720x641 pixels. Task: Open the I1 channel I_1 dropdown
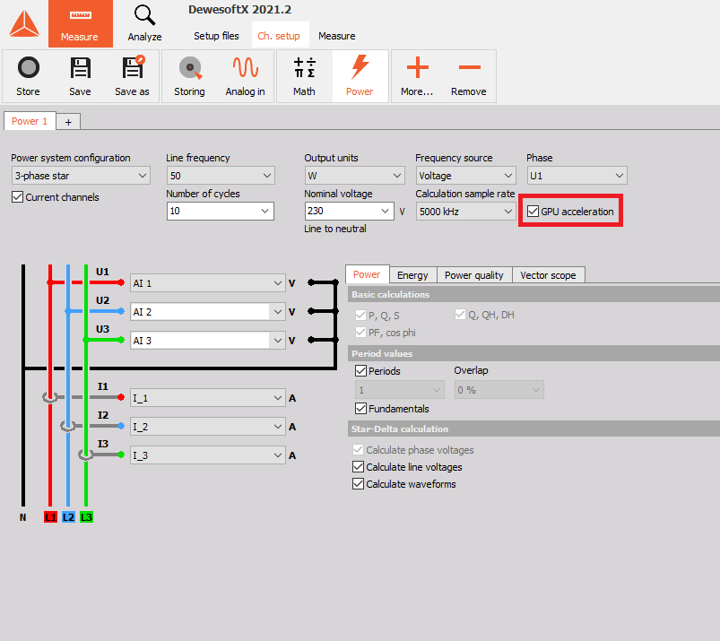[208, 398]
